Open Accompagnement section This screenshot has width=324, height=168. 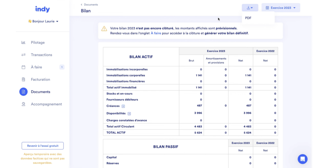(46, 104)
